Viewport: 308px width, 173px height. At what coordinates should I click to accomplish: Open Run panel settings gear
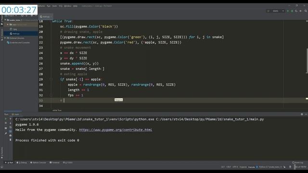[302, 114]
